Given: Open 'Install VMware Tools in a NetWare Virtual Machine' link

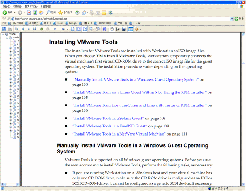Looking at the screenshot, I should click(119, 134).
